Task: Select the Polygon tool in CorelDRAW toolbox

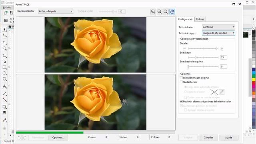Action: (x=4, y=79)
